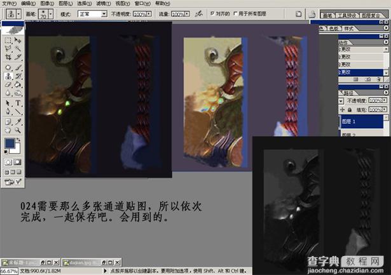Open options bar 不透明度 slider arrow
This screenshot has height=275, width=391.
[149, 14]
